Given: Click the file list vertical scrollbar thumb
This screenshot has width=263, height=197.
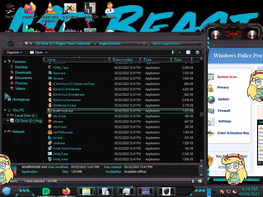Looking at the screenshot, I should coord(201,114).
